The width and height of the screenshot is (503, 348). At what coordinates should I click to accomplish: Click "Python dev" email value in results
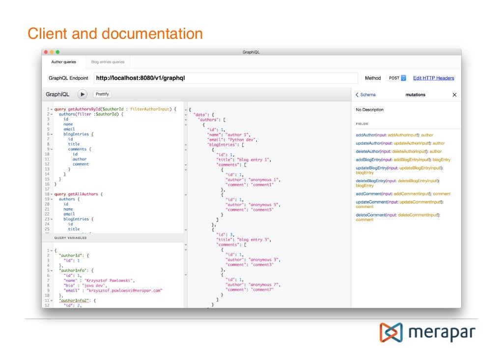click(242, 140)
